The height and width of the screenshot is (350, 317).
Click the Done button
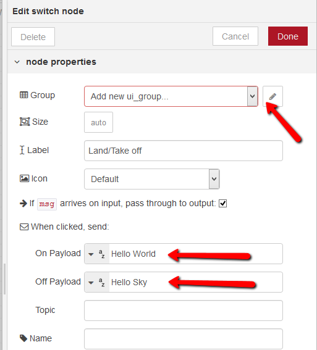coord(288,36)
